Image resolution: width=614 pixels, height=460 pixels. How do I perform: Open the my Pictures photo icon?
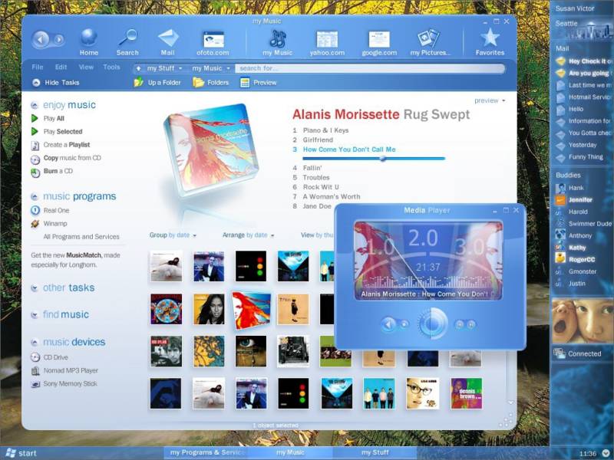tap(428, 38)
